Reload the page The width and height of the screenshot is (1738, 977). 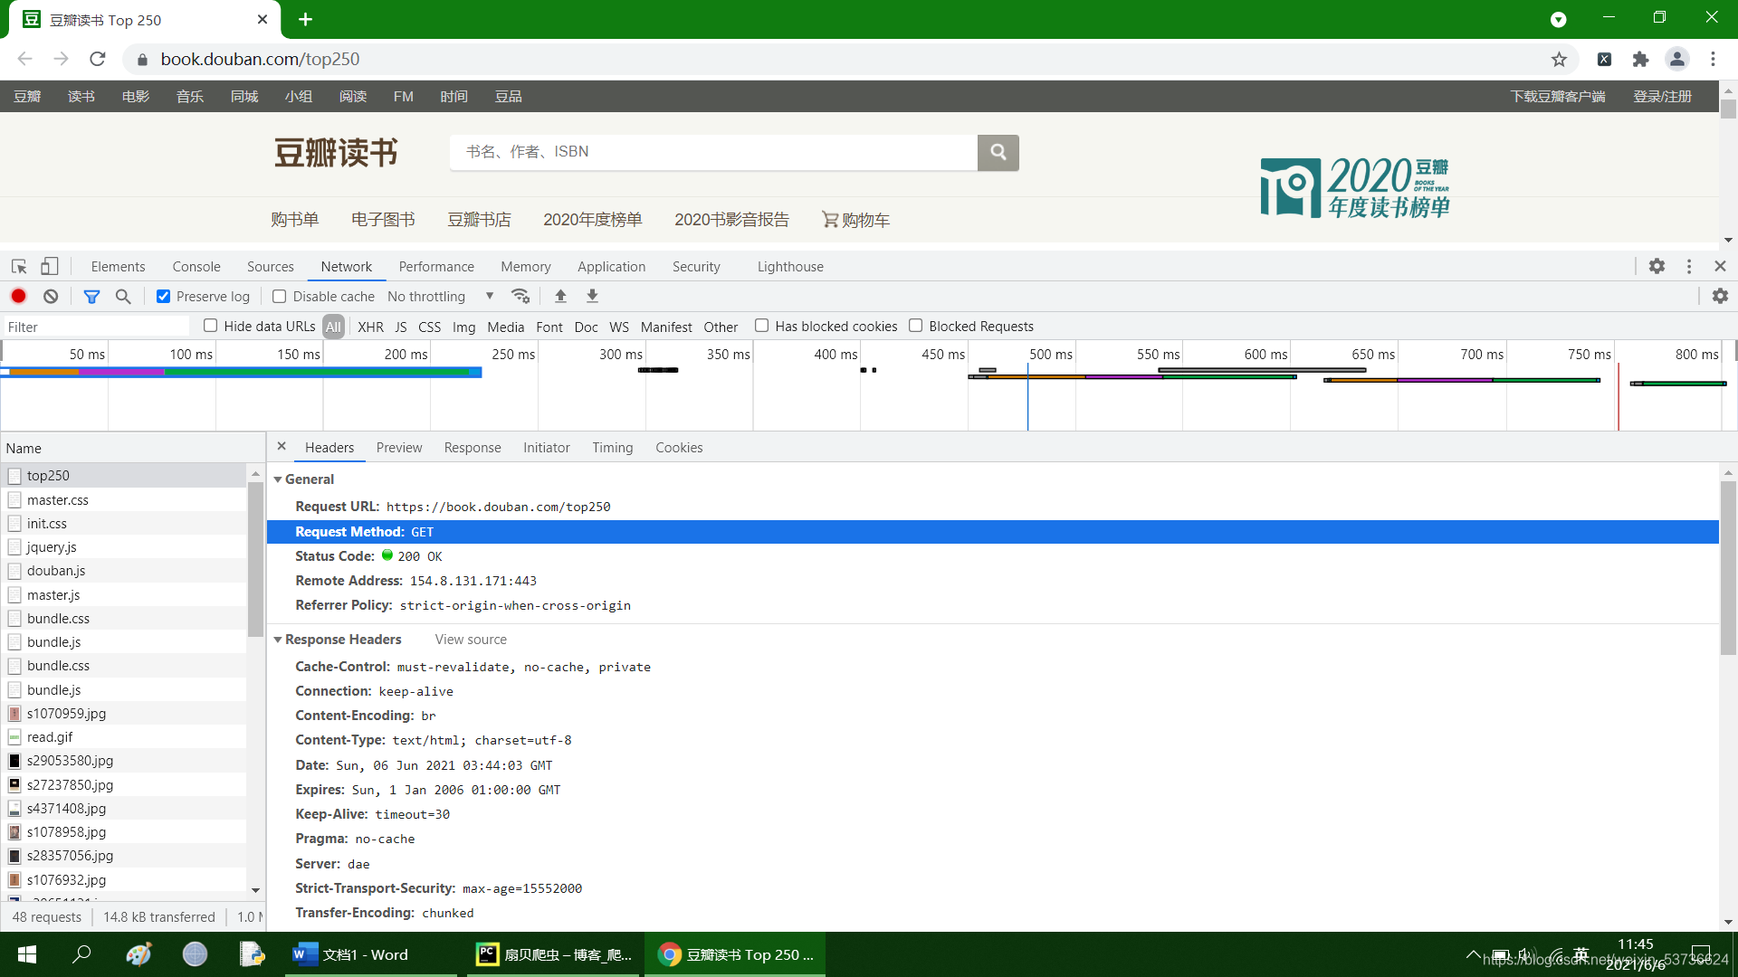pyautogui.click(x=98, y=59)
